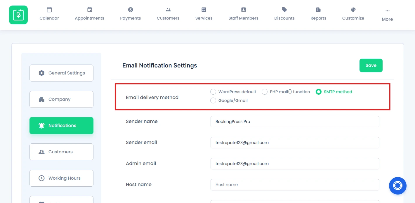The height and width of the screenshot is (203, 415).
Task: Open the Discounts menu label
Action: coord(284,18)
